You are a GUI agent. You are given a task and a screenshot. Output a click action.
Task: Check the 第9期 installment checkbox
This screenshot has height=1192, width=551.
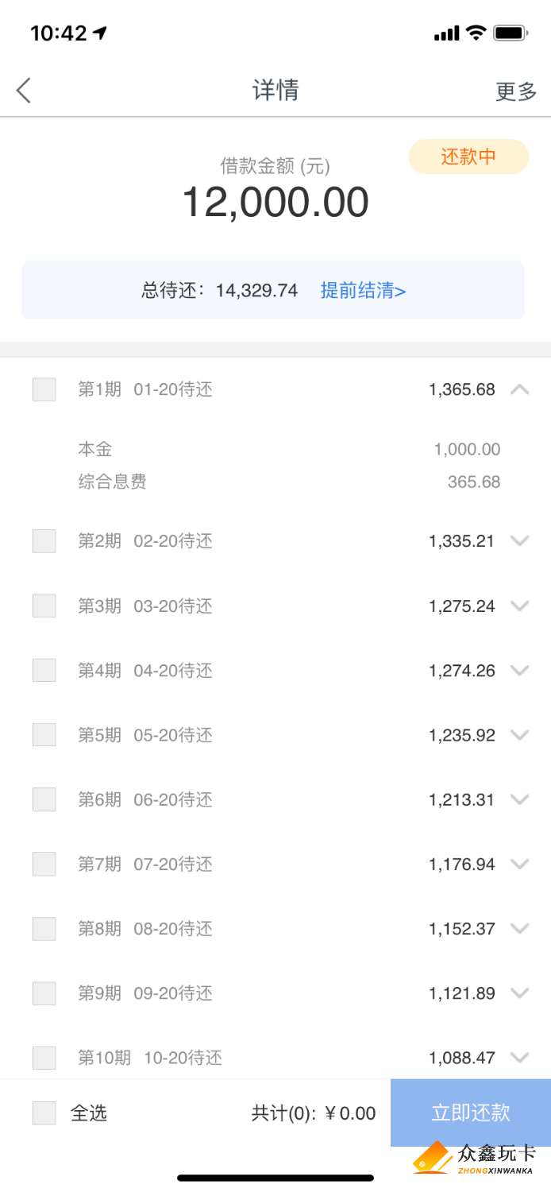click(44, 993)
